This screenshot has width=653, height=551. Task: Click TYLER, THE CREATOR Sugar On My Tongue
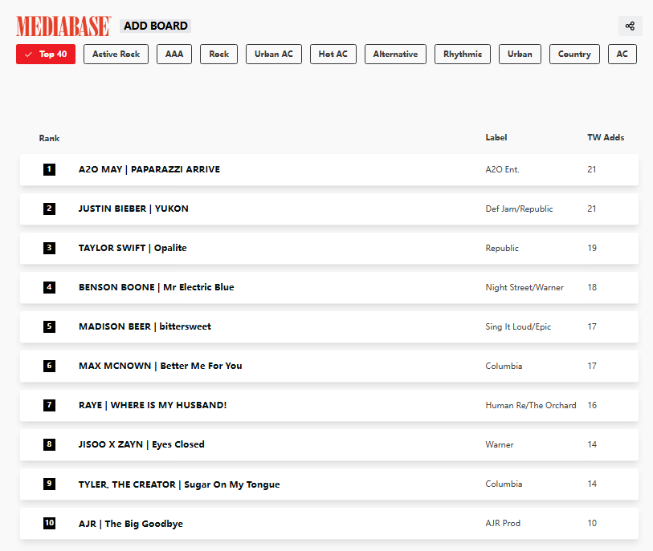point(179,484)
